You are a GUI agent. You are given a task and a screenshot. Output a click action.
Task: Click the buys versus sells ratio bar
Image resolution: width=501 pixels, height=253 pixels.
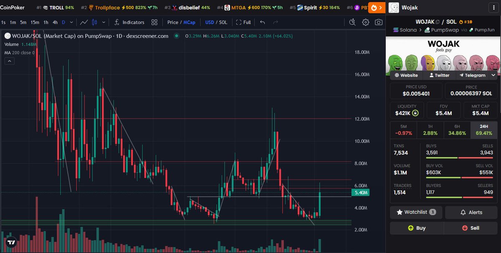pyautogui.click(x=459, y=158)
